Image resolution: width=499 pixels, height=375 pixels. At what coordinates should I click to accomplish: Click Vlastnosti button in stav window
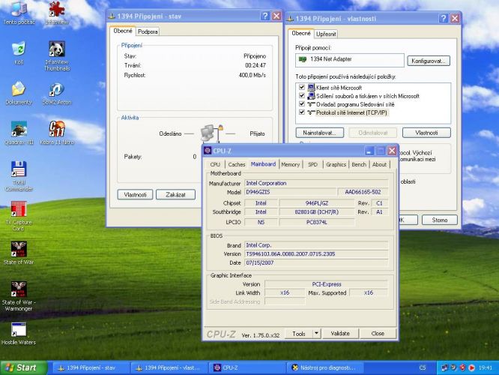[135, 194]
